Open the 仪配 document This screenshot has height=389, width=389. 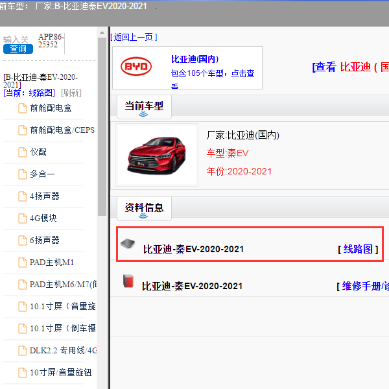38,152
